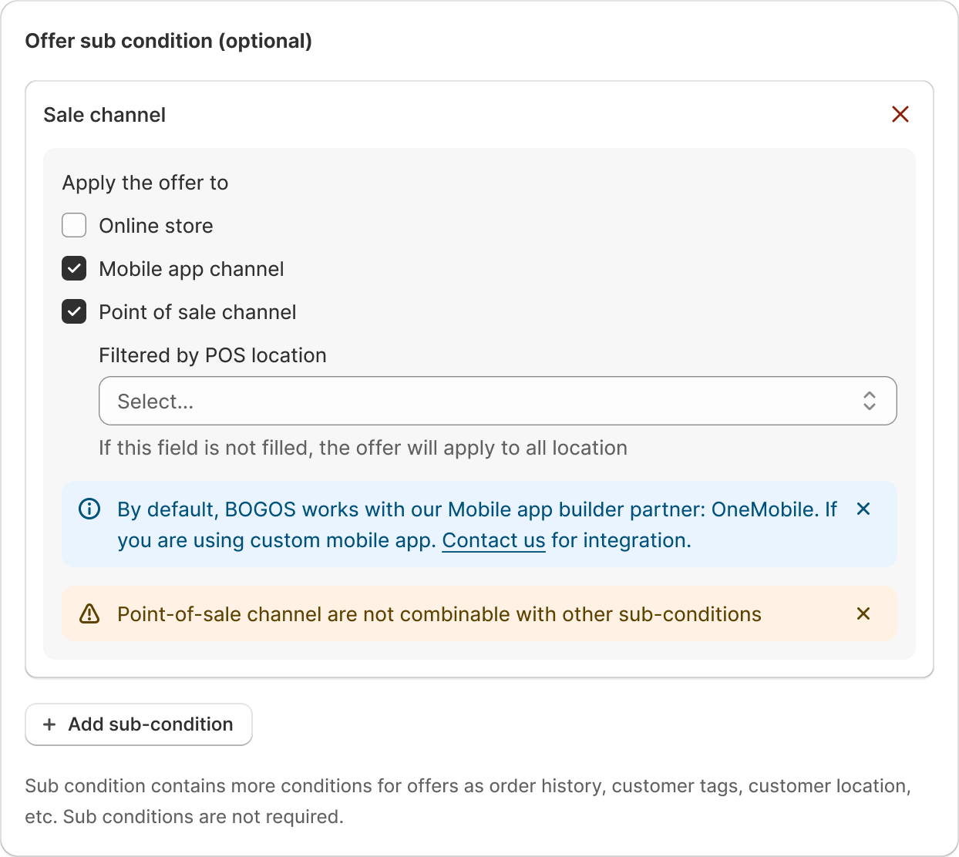Uncheck the Point of sale channel checkbox
Screen dimensions: 959x857
[74, 312]
